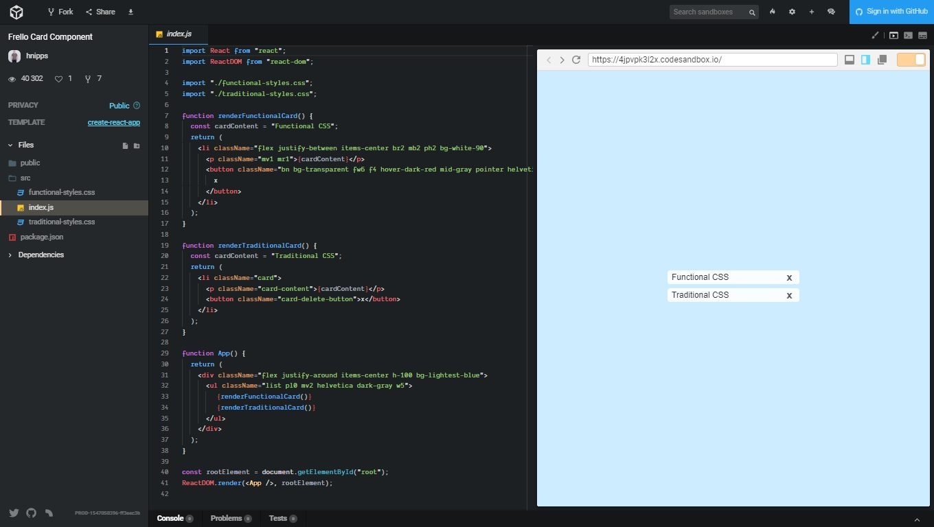
Task: Download the sandbox with the arrow icon
Action: click(130, 12)
